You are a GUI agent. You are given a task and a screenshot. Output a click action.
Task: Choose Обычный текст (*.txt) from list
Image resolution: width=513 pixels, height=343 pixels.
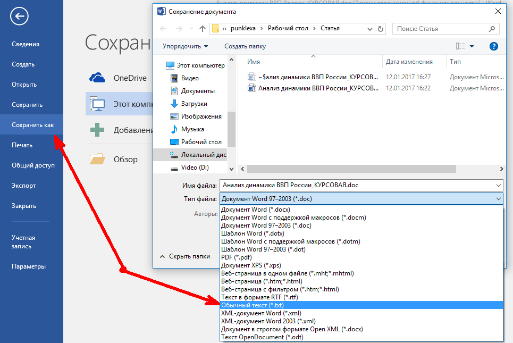pyautogui.click(x=253, y=305)
